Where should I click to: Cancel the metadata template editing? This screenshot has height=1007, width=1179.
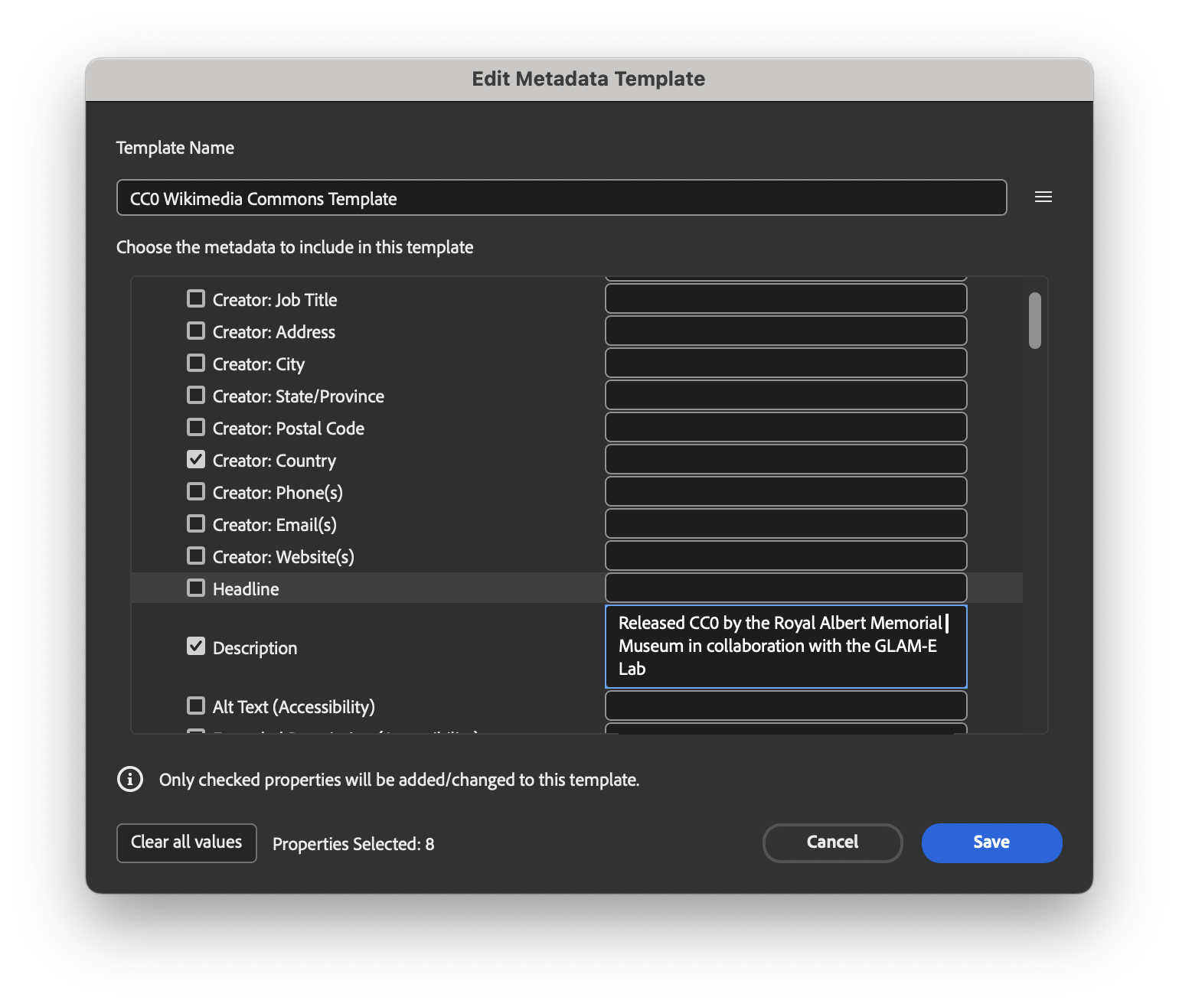point(832,842)
